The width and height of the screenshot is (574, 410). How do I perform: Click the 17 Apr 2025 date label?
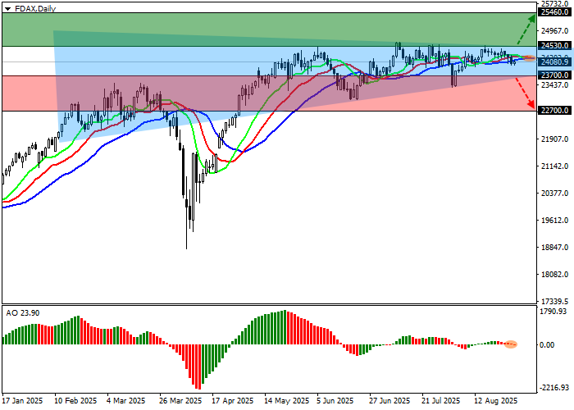233,401
